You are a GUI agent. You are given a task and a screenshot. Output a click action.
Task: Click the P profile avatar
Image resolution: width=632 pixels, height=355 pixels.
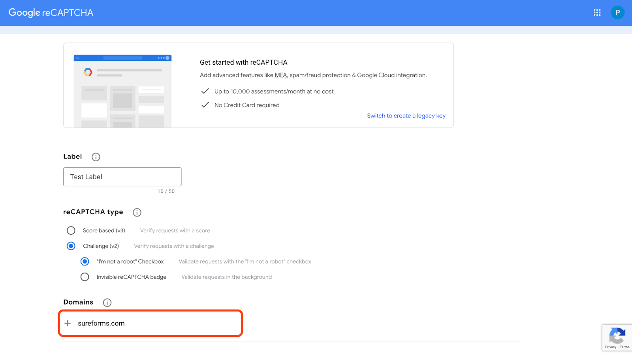(x=617, y=13)
